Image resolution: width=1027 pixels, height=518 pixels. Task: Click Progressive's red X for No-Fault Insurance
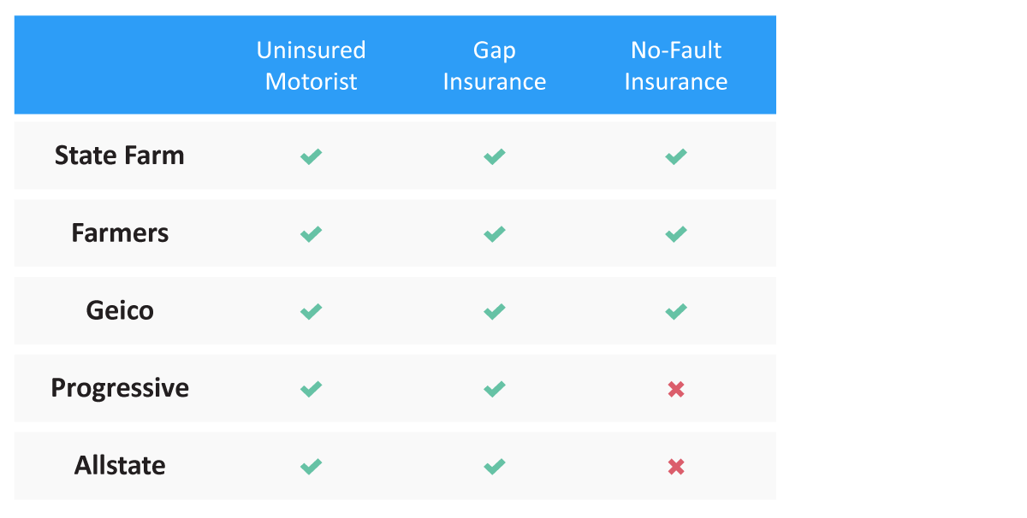676,389
